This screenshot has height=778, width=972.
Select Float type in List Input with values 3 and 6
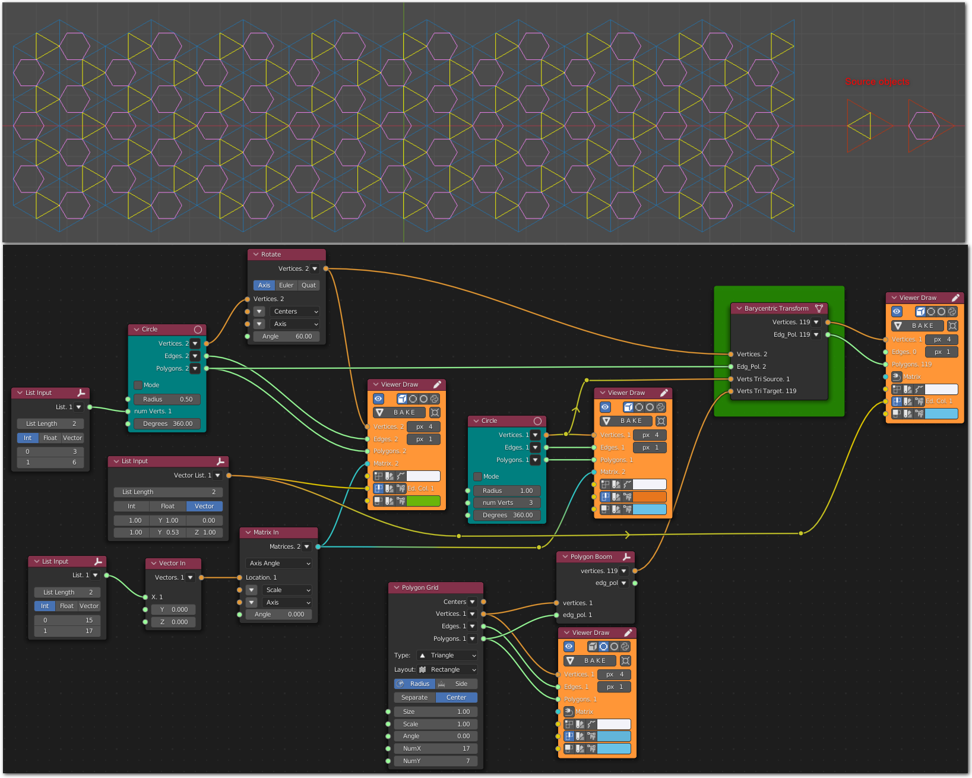tap(50, 438)
